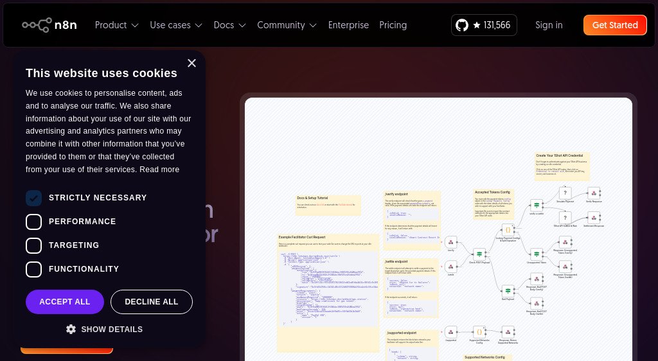Select the Lookup Payment Config & Split Signature node

tap(508, 230)
